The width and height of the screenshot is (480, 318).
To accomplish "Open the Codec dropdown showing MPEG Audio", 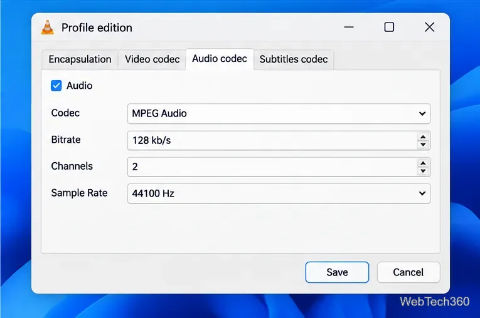I will (279, 114).
